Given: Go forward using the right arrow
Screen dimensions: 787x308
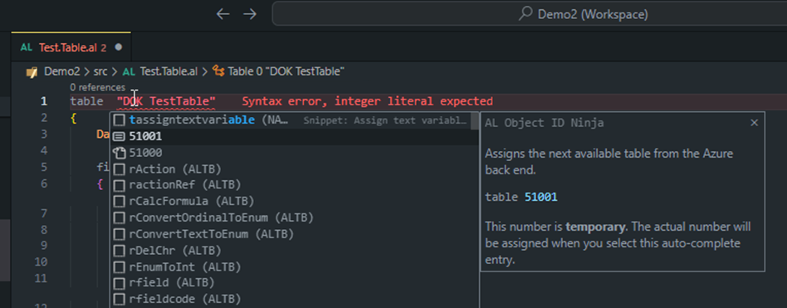Looking at the screenshot, I should click(249, 14).
